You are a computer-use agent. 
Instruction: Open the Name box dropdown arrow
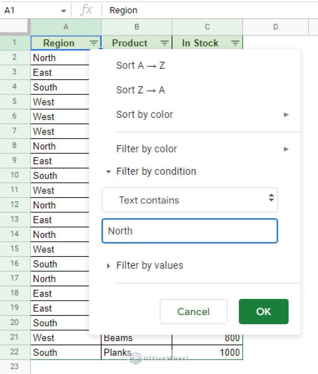[63, 10]
